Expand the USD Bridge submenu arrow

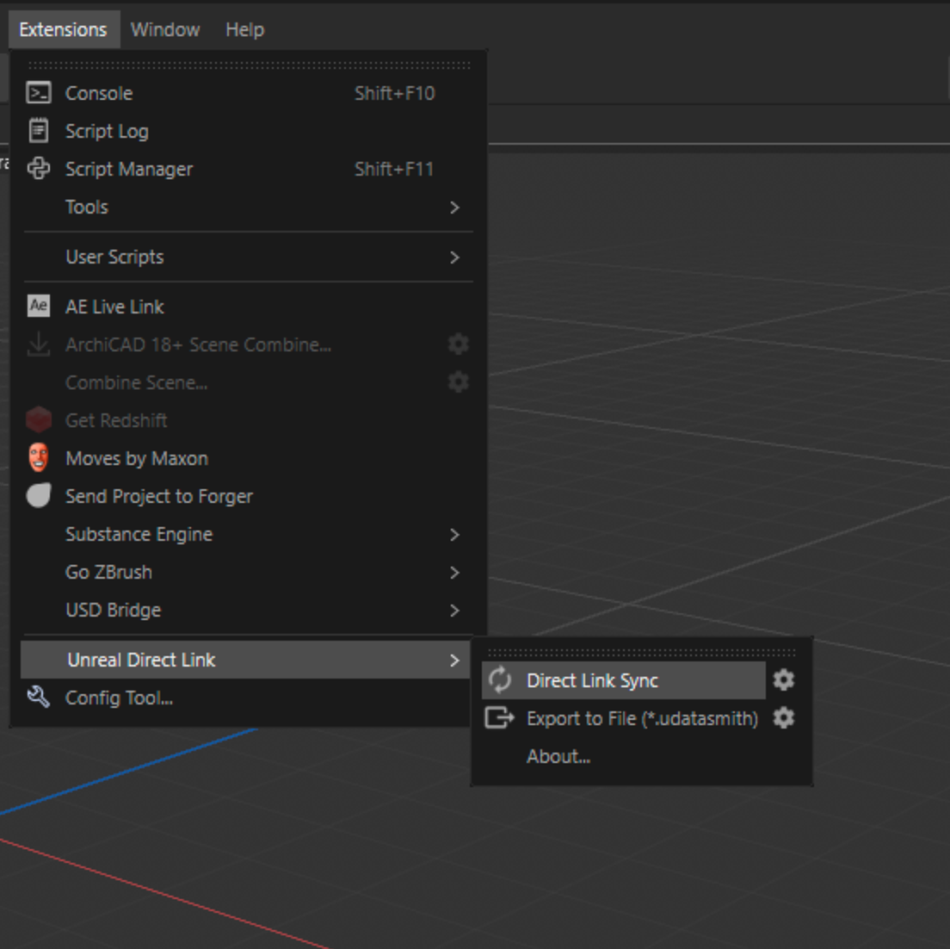click(454, 610)
